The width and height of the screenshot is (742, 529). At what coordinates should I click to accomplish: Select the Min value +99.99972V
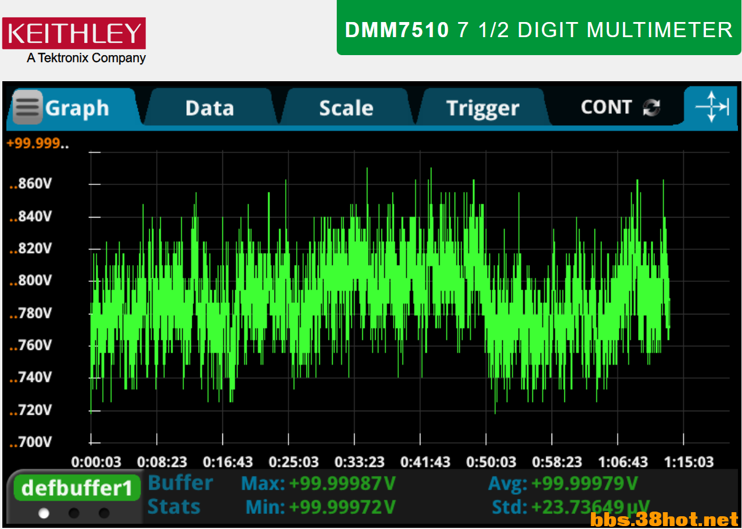(343, 507)
